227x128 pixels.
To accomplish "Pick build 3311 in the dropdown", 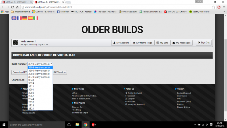I will click(x=40, y=86).
